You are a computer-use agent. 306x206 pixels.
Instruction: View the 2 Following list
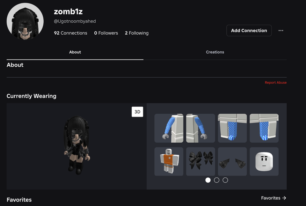tap(136, 33)
